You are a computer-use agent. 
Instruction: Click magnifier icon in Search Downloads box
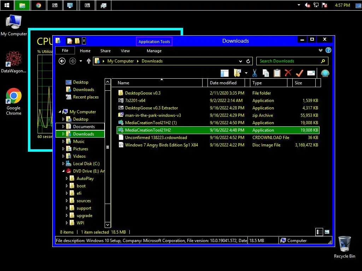(323, 61)
